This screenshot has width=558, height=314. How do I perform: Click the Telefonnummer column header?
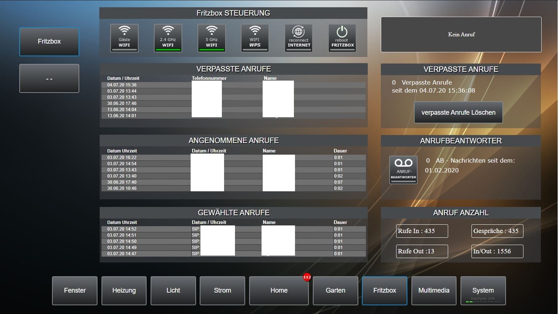click(x=209, y=78)
